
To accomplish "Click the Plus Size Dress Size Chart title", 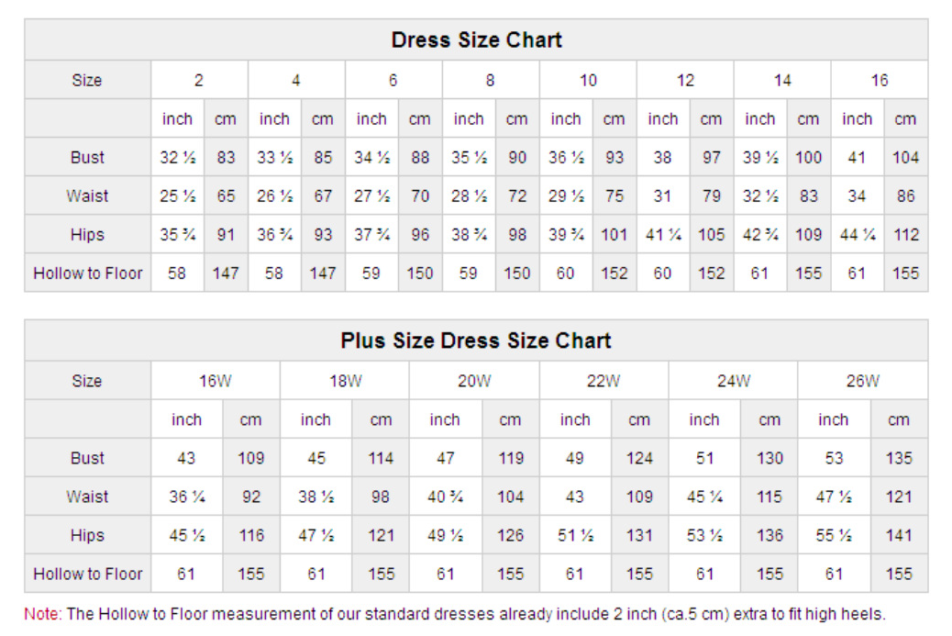I will (476, 340).
